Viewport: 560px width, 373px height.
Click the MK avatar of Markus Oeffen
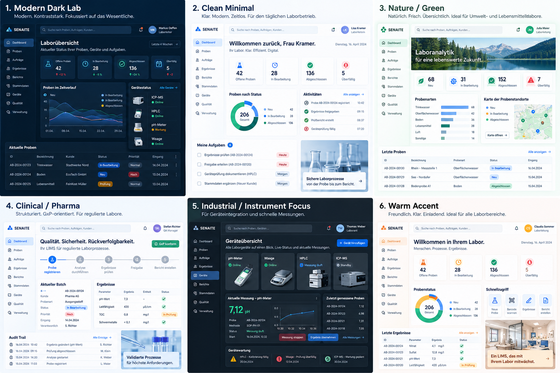[x=153, y=30]
